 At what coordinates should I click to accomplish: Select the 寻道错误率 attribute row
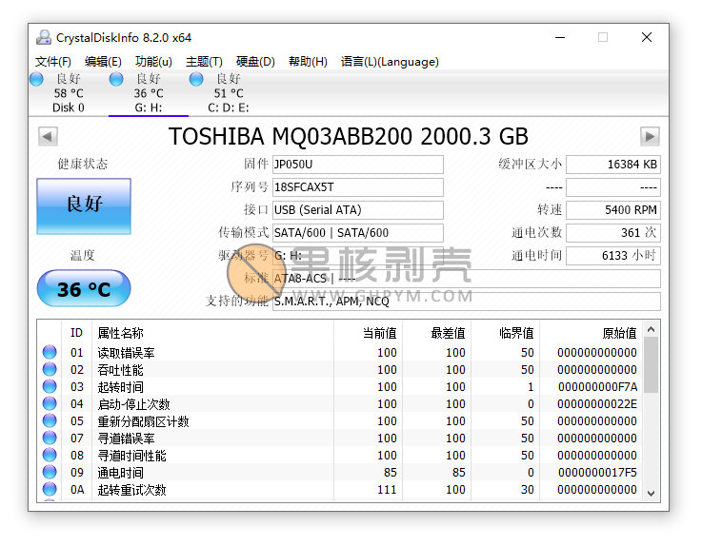click(340, 438)
